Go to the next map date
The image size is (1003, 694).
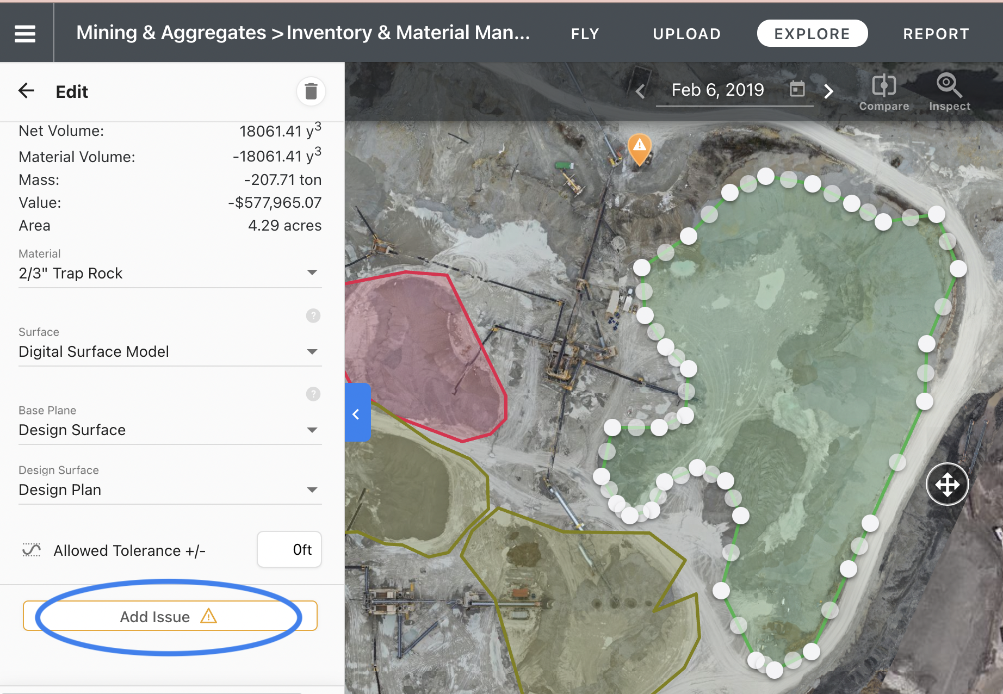click(x=828, y=91)
